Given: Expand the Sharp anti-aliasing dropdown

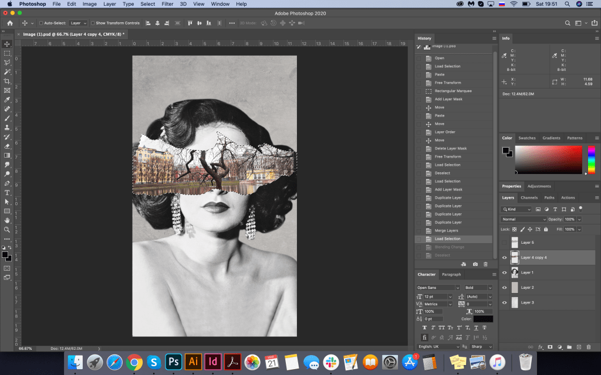Looking at the screenshot, I should coord(481,346).
